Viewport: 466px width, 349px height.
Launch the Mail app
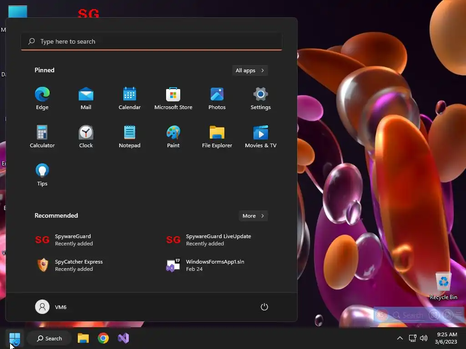(x=86, y=99)
